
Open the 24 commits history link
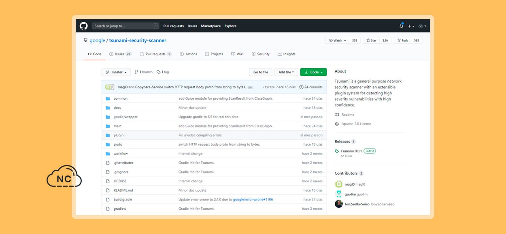pos(311,87)
